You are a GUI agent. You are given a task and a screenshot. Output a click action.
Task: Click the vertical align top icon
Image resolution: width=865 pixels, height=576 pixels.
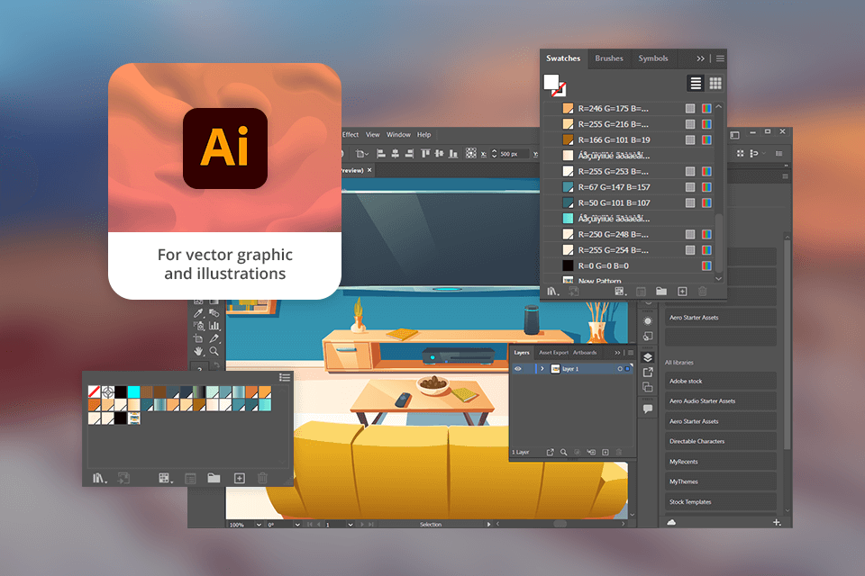tap(425, 153)
